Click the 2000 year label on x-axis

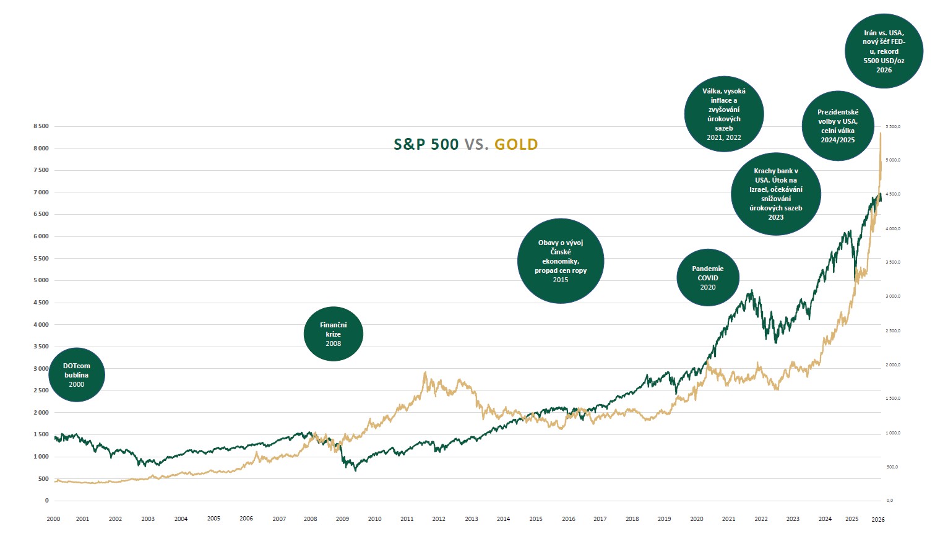pos(54,519)
